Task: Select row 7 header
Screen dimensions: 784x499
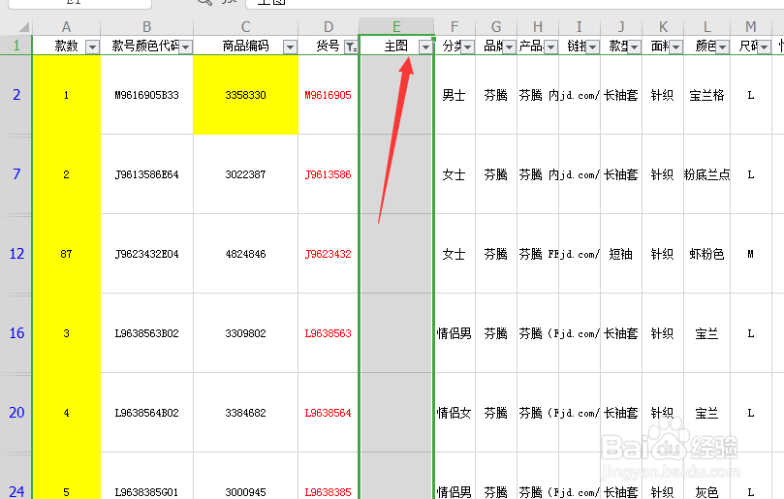Action: (16, 174)
